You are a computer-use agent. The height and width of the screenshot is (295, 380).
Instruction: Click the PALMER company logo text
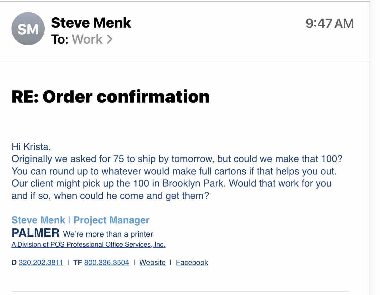coord(35,233)
